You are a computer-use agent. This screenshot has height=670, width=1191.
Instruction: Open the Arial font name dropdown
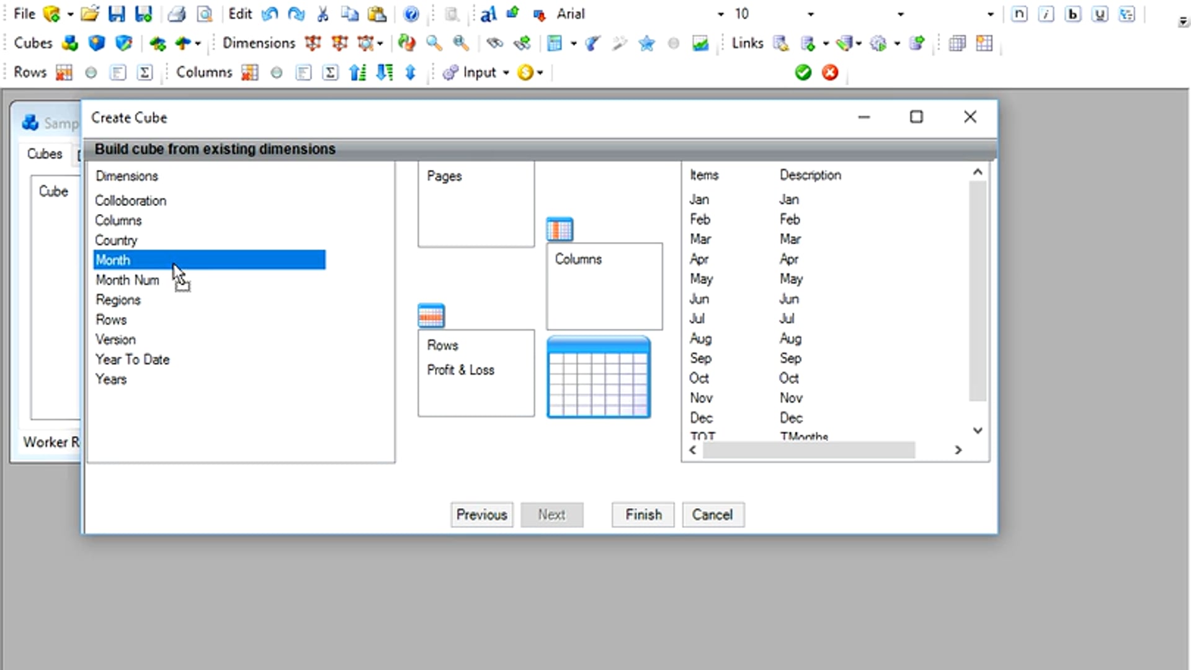pyautogui.click(x=720, y=14)
